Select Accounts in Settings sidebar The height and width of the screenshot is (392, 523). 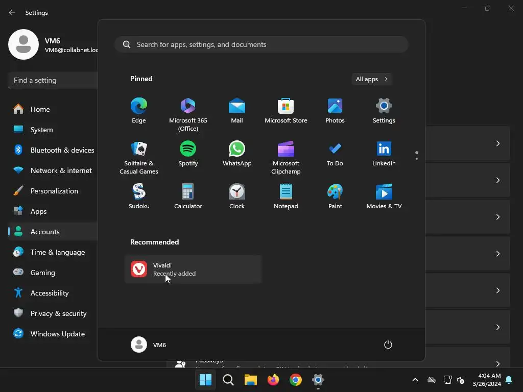pos(53,232)
